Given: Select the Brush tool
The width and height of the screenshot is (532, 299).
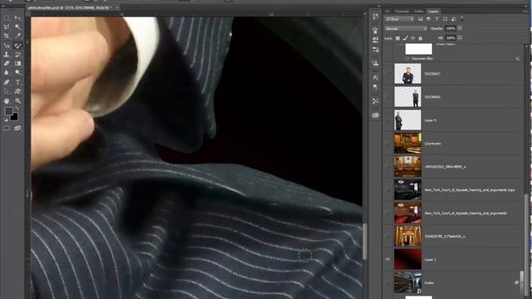Looking at the screenshot, I should coord(17,45).
